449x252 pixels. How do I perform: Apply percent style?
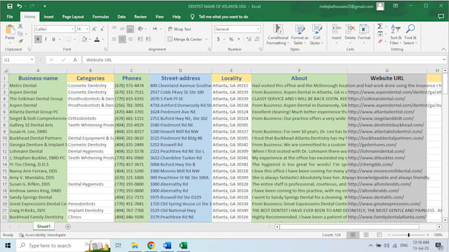pyautogui.click(x=231, y=39)
